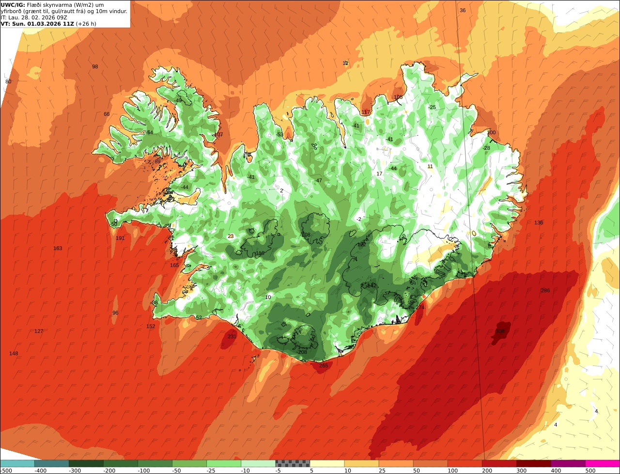Screen dimensions: 620x474
Task: Click the legend swatch between -50 and -25
Action: coord(189,463)
